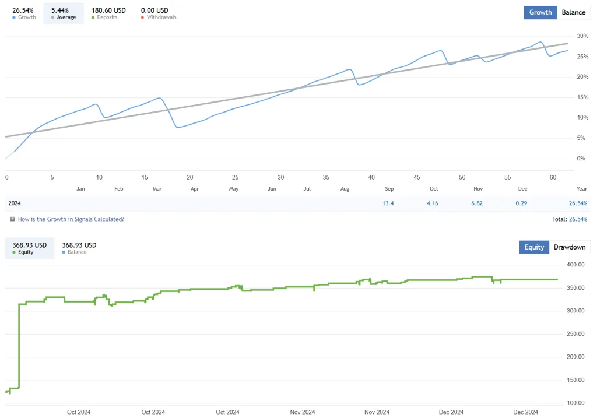Toggle the highlighted Average statistic block
597x418 pixels.
[63, 12]
